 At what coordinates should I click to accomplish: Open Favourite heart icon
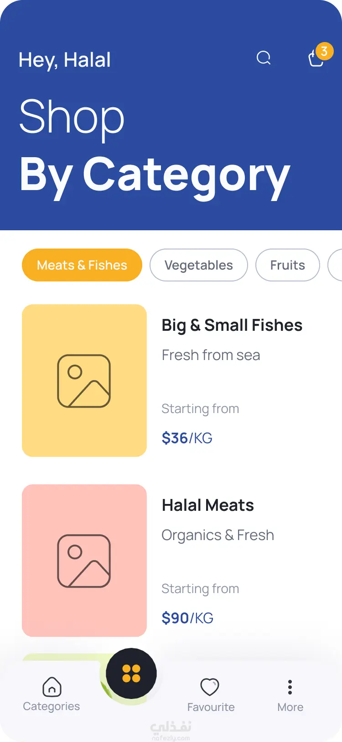pyautogui.click(x=210, y=687)
